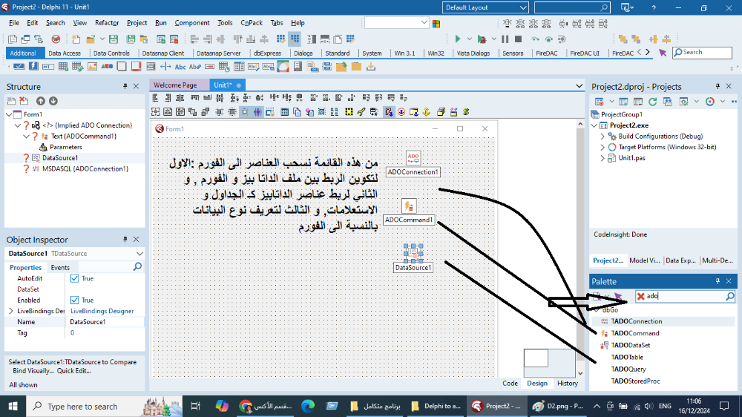Image resolution: width=742 pixels, height=417 pixels.
Task: Pin the Projects panel
Action: tap(718, 86)
